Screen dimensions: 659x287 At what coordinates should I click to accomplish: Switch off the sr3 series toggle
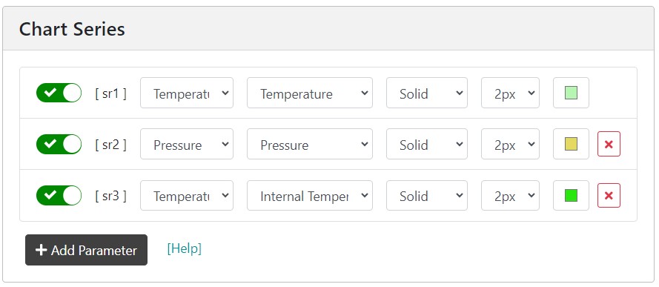pos(59,195)
